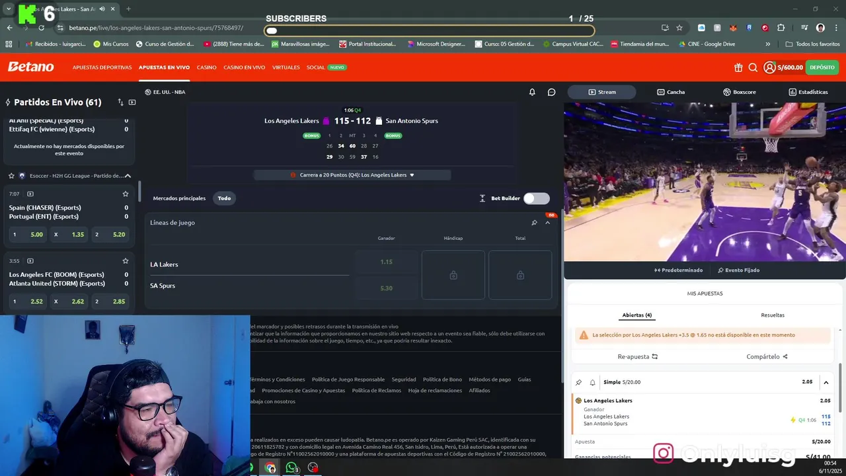Open Chrome from the taskbar
The height and width of the screenshot is (476, 846).
[x=270, y=468]
